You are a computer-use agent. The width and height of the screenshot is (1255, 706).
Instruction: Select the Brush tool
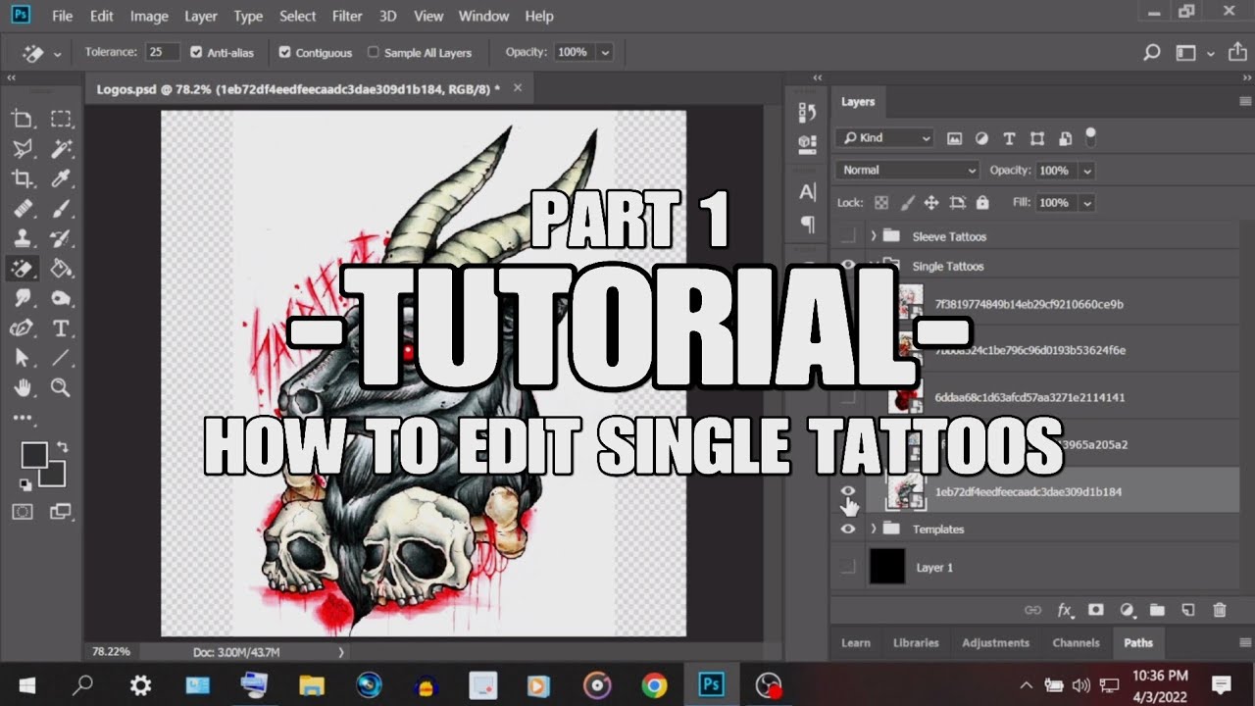click(61, 209)
